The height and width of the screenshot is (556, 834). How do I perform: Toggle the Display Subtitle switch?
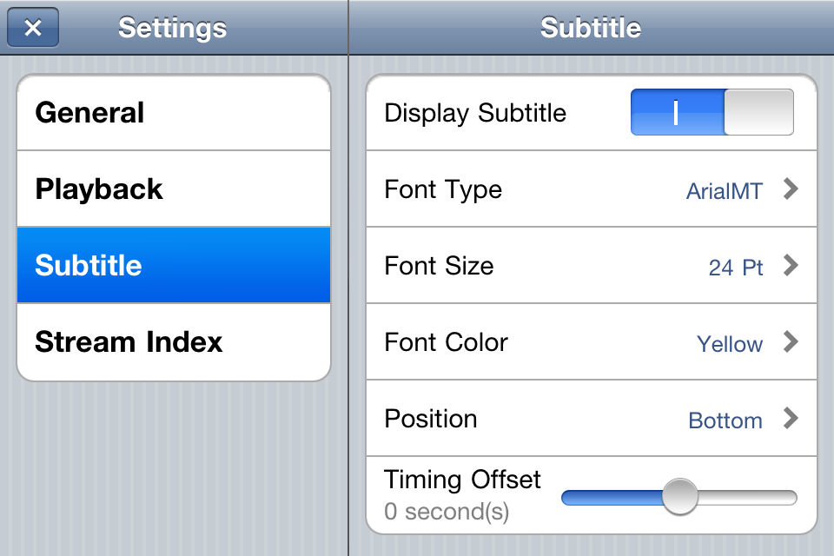point(712,113)
